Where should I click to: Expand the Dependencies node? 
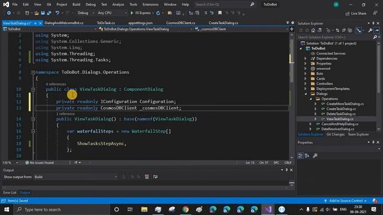tap(305, 59)
